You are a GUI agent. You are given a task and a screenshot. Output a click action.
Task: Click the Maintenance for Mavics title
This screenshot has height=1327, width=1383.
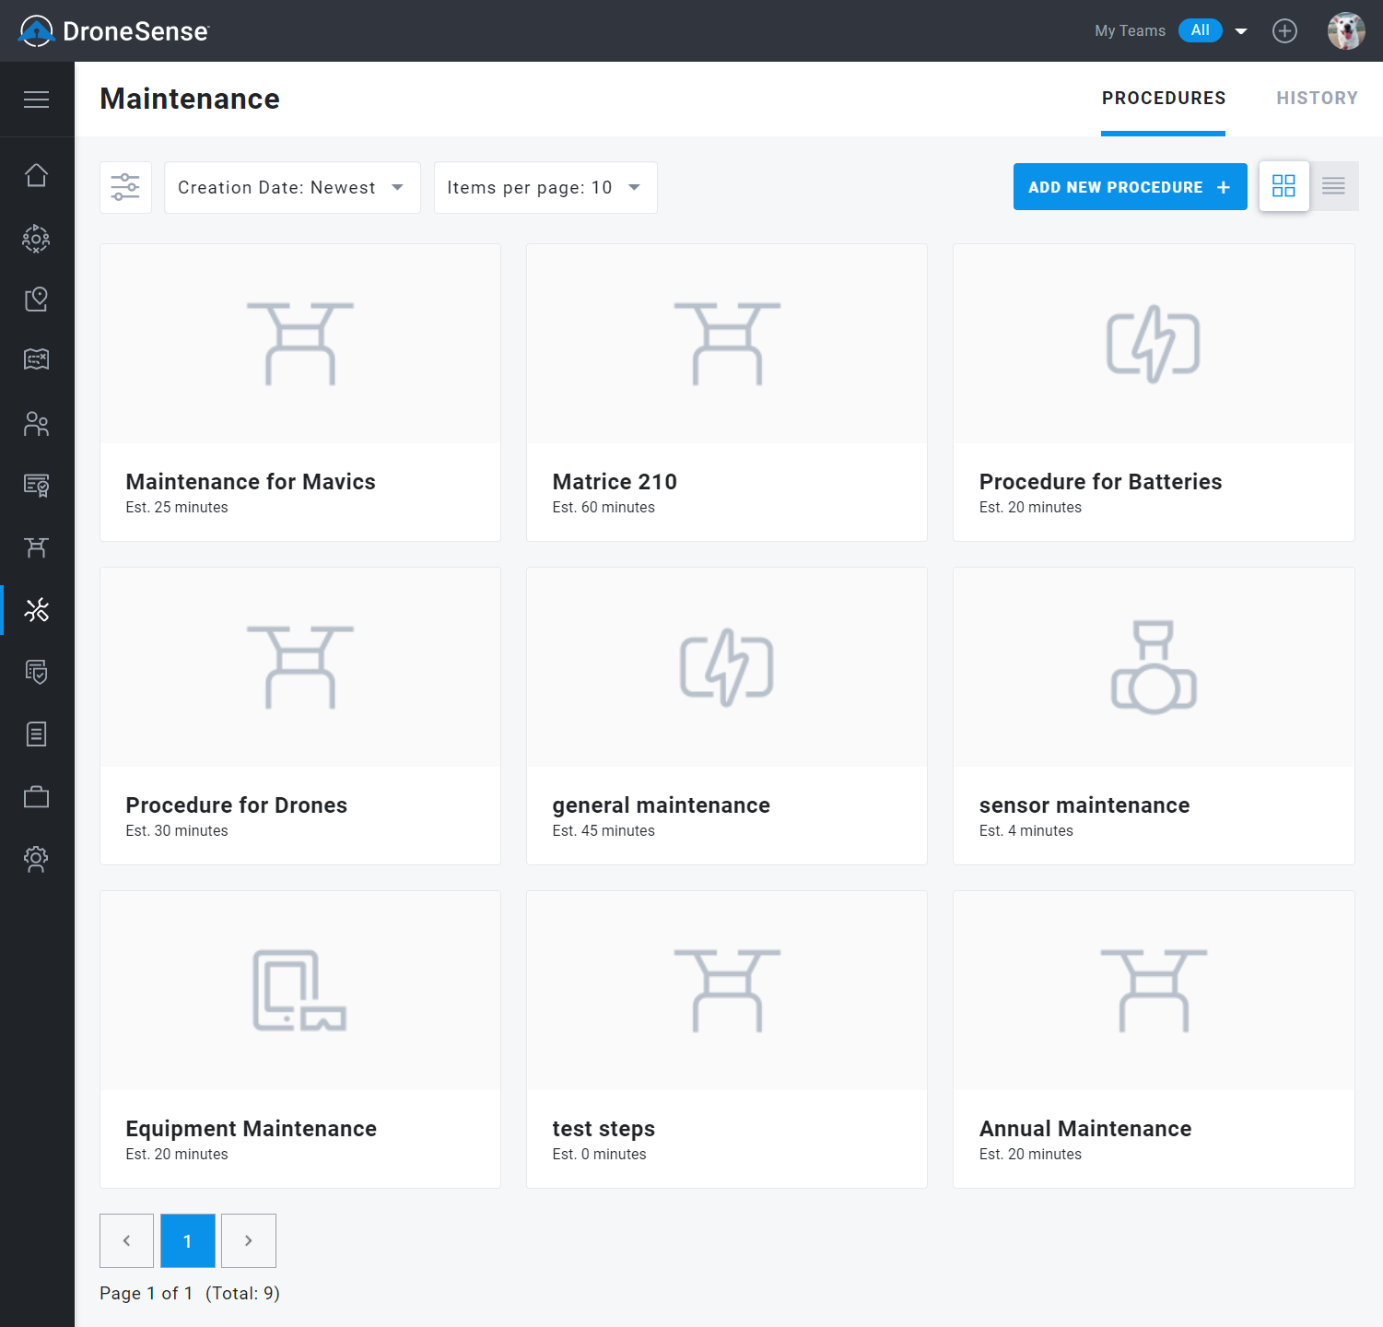[x=251, y=482]
